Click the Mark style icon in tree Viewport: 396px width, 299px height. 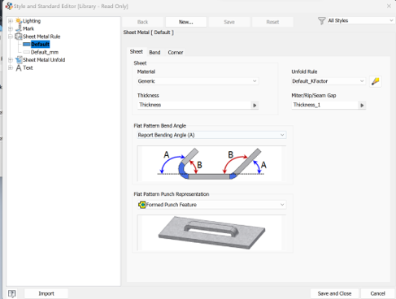point(19,28)
